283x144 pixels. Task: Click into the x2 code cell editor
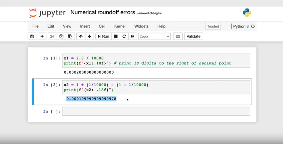point(156,87)
